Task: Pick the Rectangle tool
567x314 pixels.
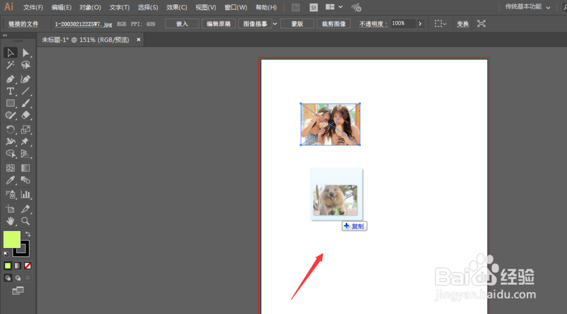Action: tap(10, 103)
